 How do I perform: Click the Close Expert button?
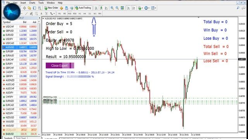tap(60, 66)
